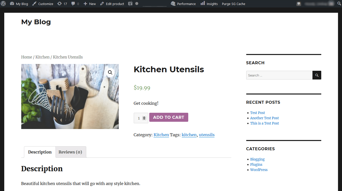The height and width of the screenshot is (191, 342).
Task: Click the SG Optimizer Performance box icon
Action: click(173, 3)
